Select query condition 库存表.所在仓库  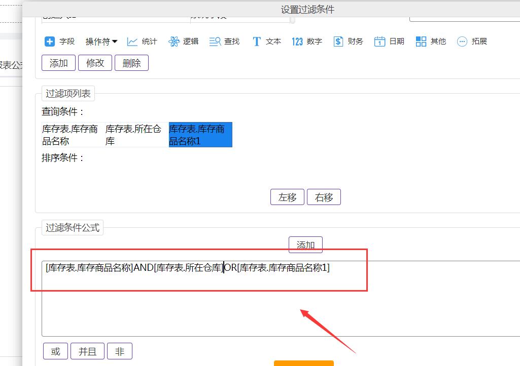pyautogui.click(x=137, y=135)
